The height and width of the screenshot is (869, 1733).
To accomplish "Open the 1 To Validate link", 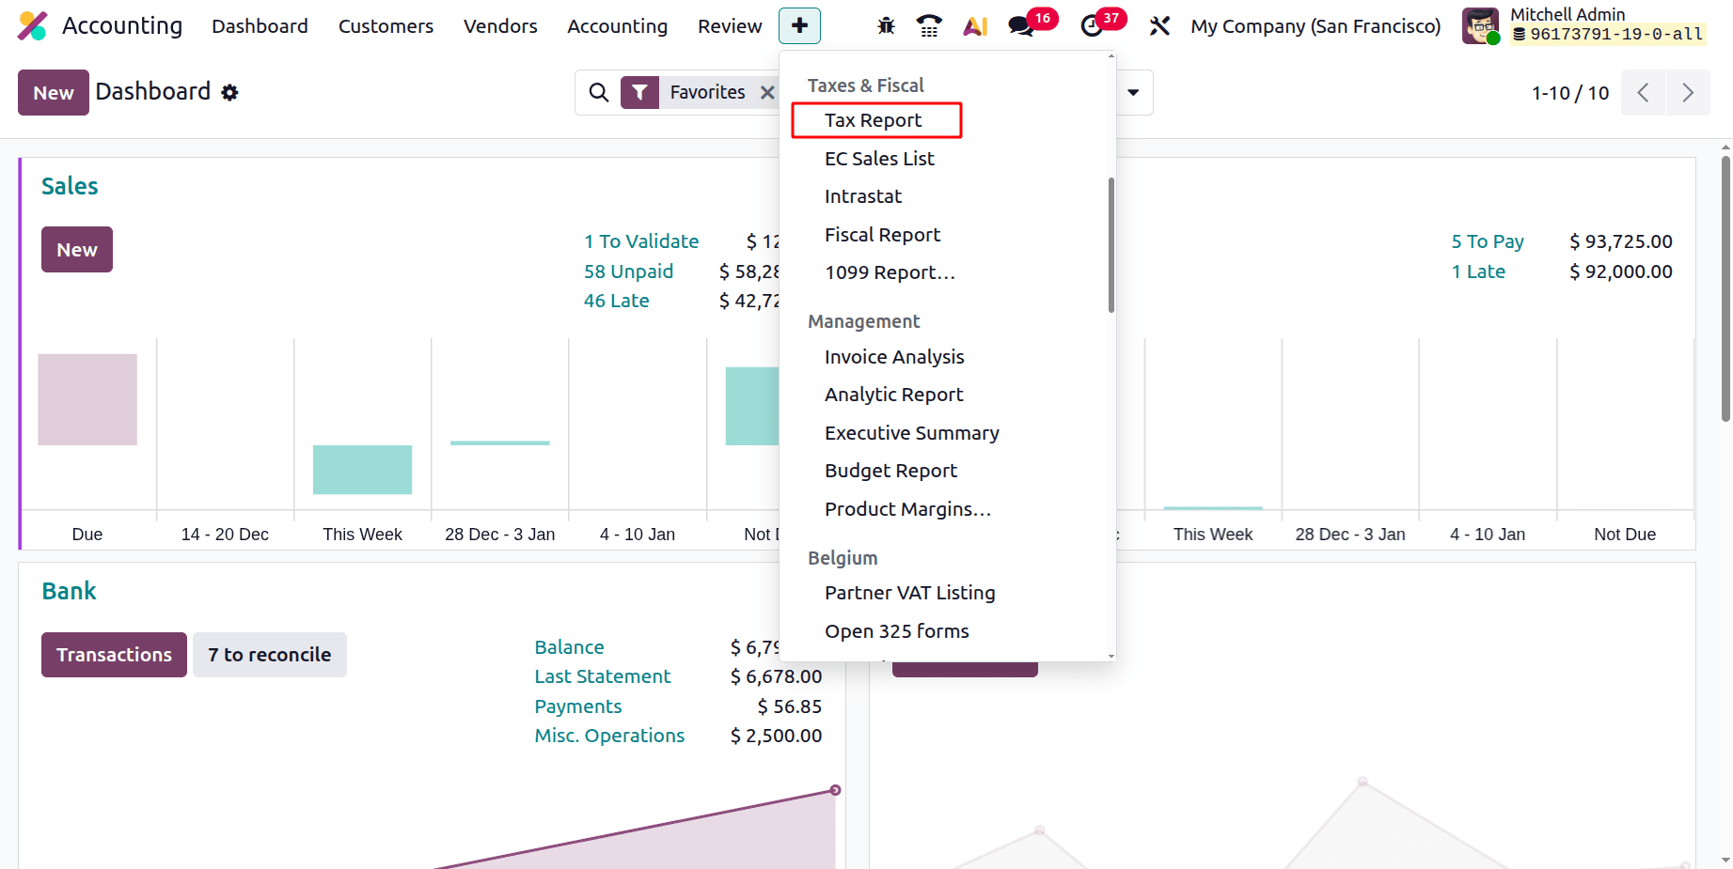I will [641, 241].
